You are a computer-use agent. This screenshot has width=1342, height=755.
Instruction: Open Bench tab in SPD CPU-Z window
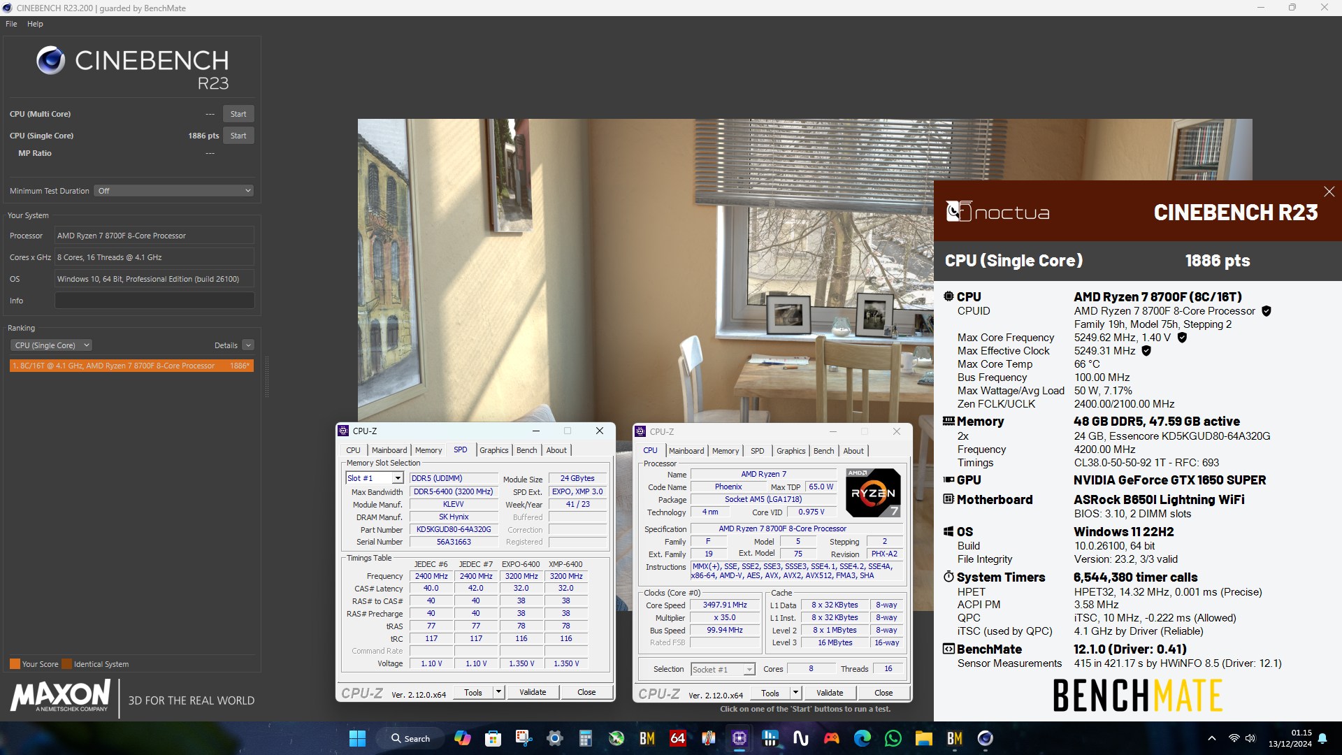(x=526, y=450)
